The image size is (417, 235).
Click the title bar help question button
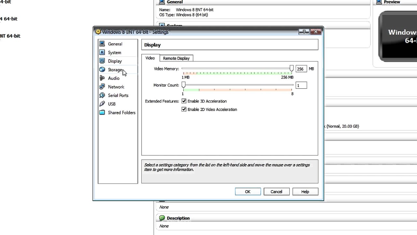coord(304,32)
